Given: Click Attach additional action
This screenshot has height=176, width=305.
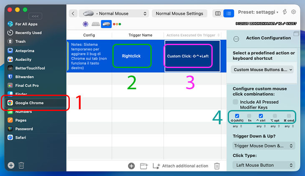Looking at the screenshot, I should pyautogui.click(x=180, y=166).
